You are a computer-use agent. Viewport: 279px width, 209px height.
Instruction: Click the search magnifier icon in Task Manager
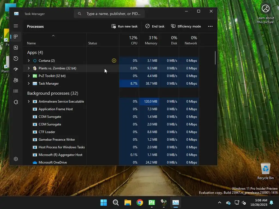(x=80, y=14)
